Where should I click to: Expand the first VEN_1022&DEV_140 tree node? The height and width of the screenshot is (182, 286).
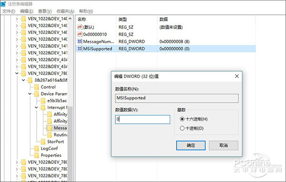point(17,19)
